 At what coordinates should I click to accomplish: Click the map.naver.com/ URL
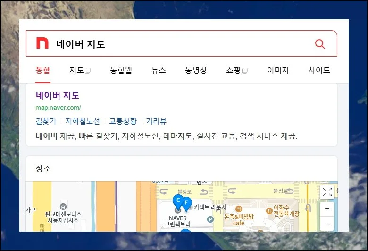(x=58, y=108)
